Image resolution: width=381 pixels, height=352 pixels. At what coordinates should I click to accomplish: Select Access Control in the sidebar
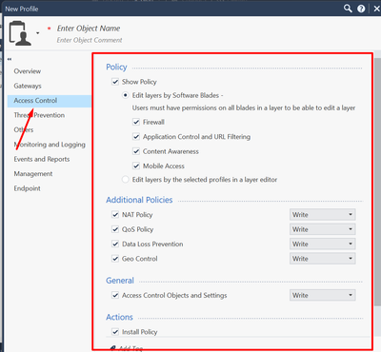[50, 101]
